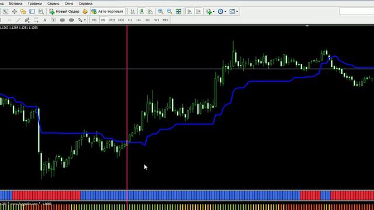Screen dimensions: 374x210
Task: Open the Окно menu
Action: (x=69, y=3)
